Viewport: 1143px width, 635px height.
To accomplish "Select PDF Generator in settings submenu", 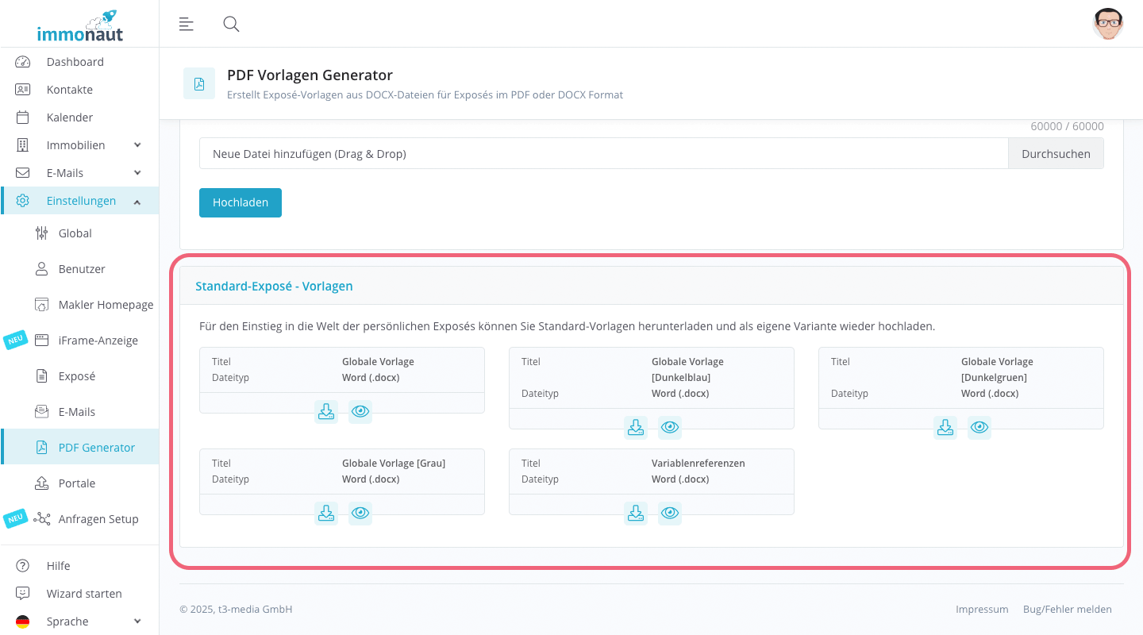I will pos(79,448).
